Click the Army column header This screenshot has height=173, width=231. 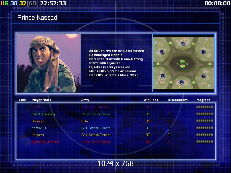(85, 100)
